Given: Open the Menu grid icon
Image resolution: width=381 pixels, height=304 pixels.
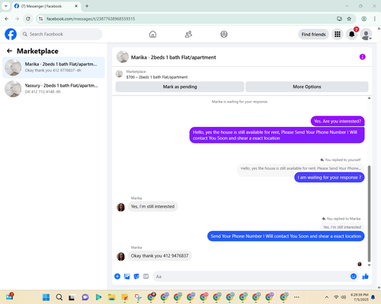Looking at the screenshot, I should (x=338, y=34).
